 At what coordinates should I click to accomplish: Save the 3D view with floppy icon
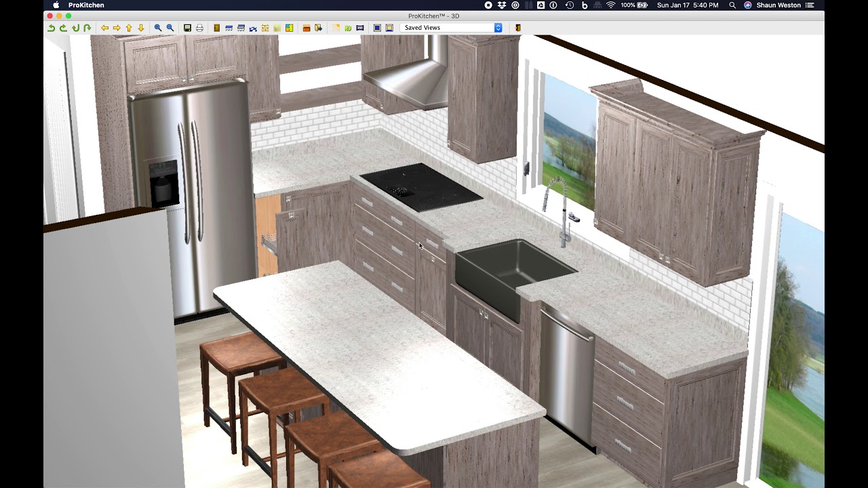click(187, 28)
